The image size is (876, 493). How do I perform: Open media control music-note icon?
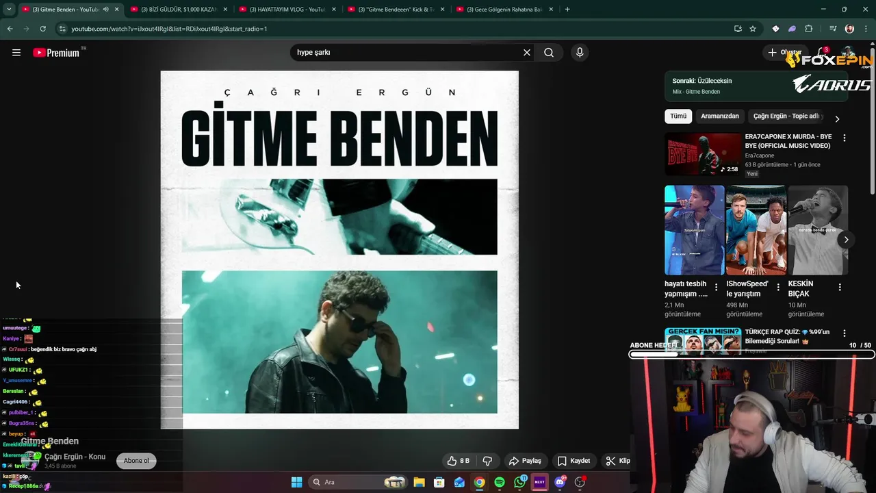833,29
